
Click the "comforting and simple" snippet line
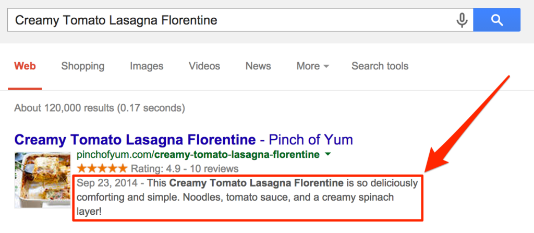coord(235,198)
